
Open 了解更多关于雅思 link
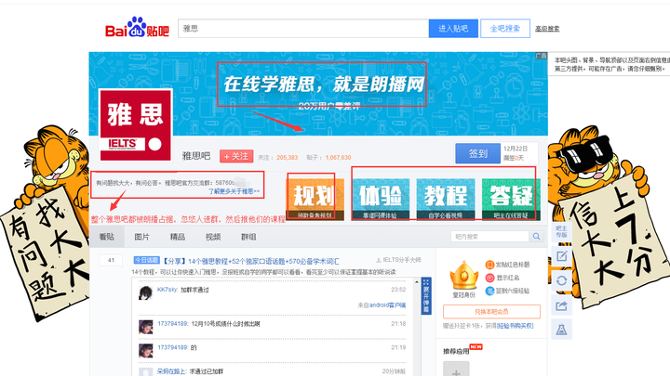(234, 191)
